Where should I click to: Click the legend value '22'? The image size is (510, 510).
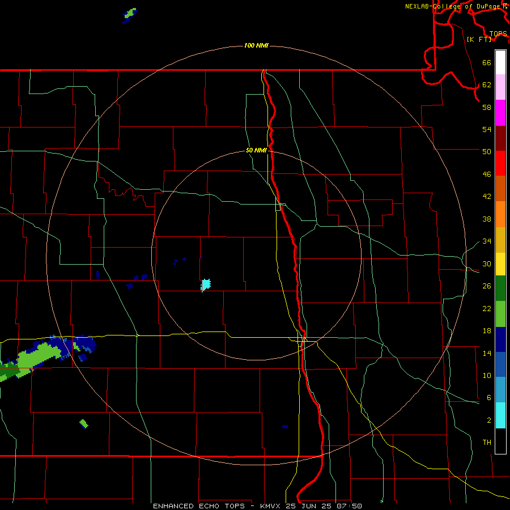(487, 308)
